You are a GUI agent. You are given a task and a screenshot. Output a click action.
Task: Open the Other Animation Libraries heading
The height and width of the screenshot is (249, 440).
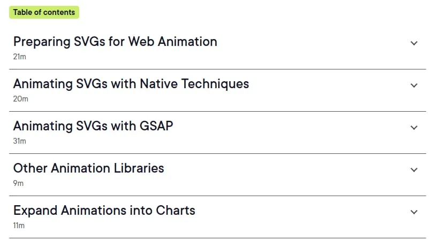click(x=88, y=168)
